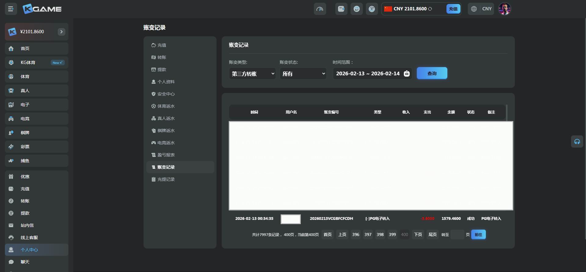Click the hamburger menu icon
The width and height of the screenshot is (586, 272).
11,9
